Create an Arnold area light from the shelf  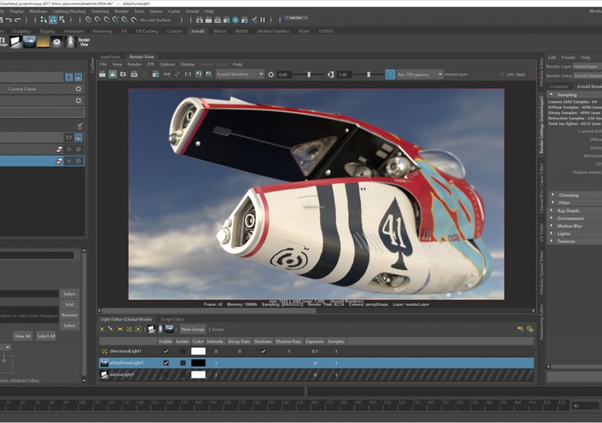coord(16,42)
